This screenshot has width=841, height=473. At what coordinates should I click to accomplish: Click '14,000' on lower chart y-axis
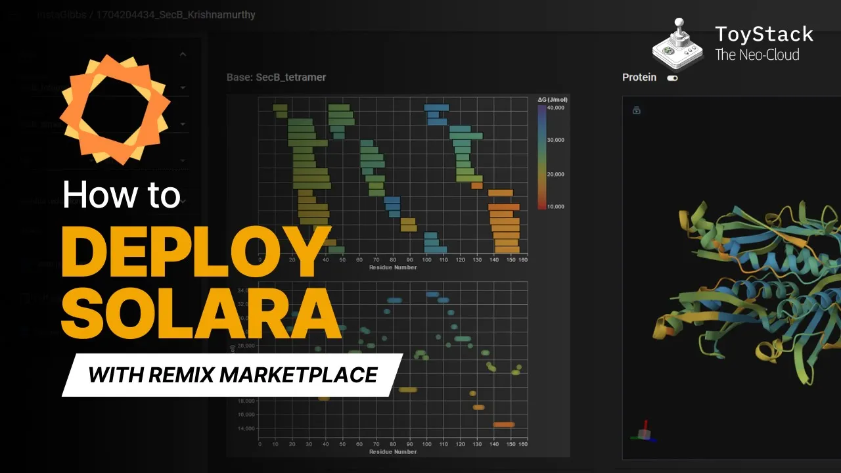pyautogui.click(x=246, y=428)
